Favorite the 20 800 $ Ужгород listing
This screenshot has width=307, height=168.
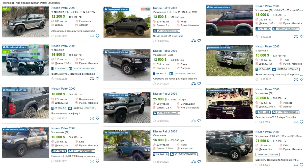click(301, 122)
